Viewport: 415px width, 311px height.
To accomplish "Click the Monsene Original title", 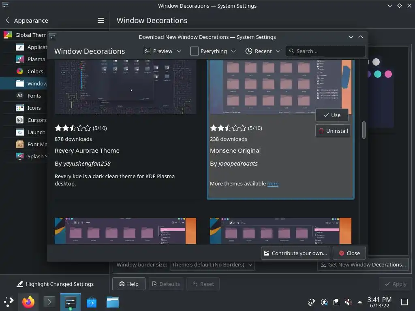I will (235, 151).
